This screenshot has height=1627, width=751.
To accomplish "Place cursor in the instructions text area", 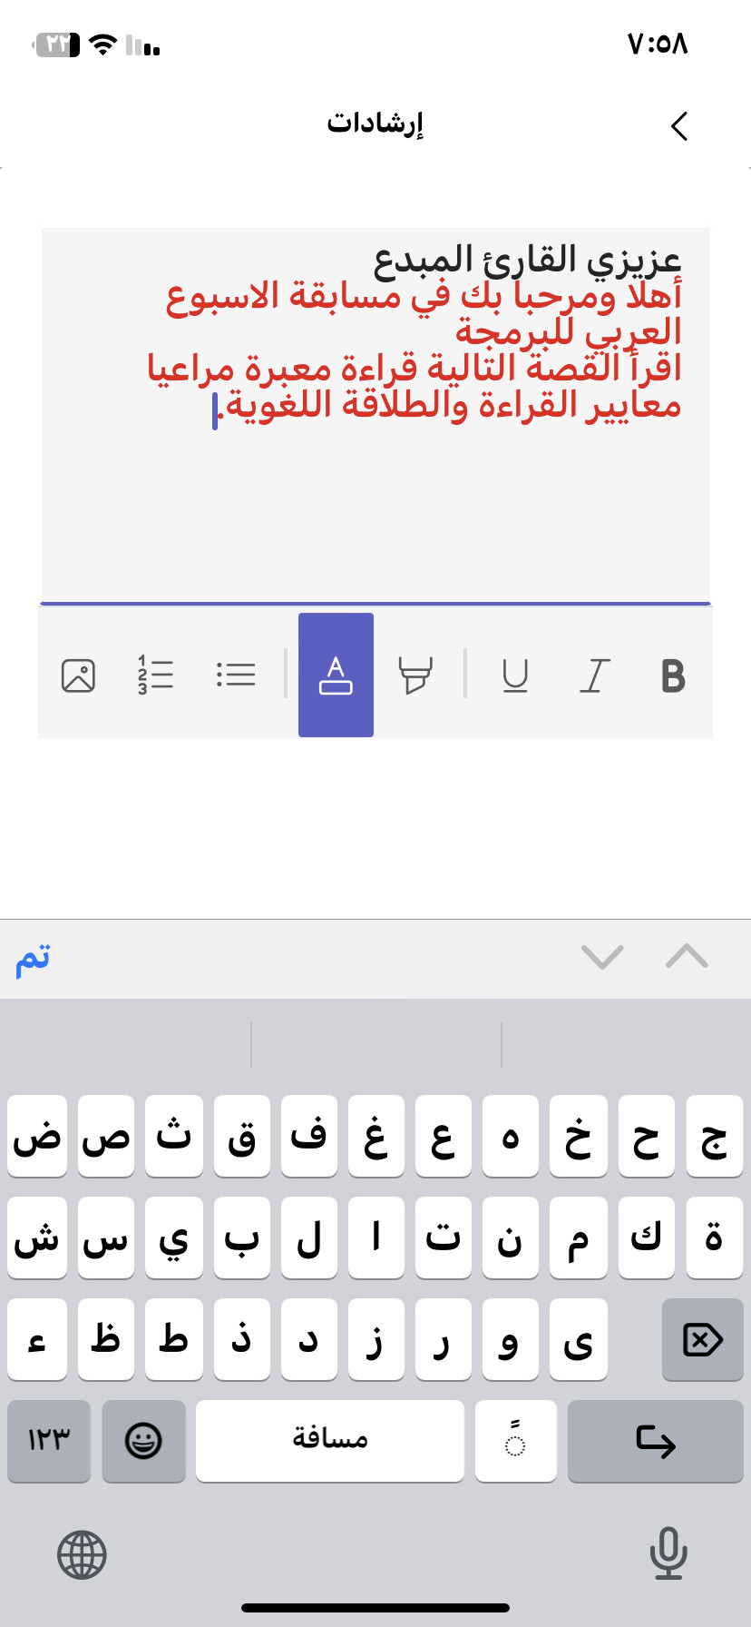I will 375,416.
